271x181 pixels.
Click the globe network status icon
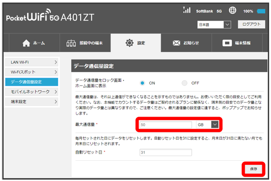coord(233,10)
